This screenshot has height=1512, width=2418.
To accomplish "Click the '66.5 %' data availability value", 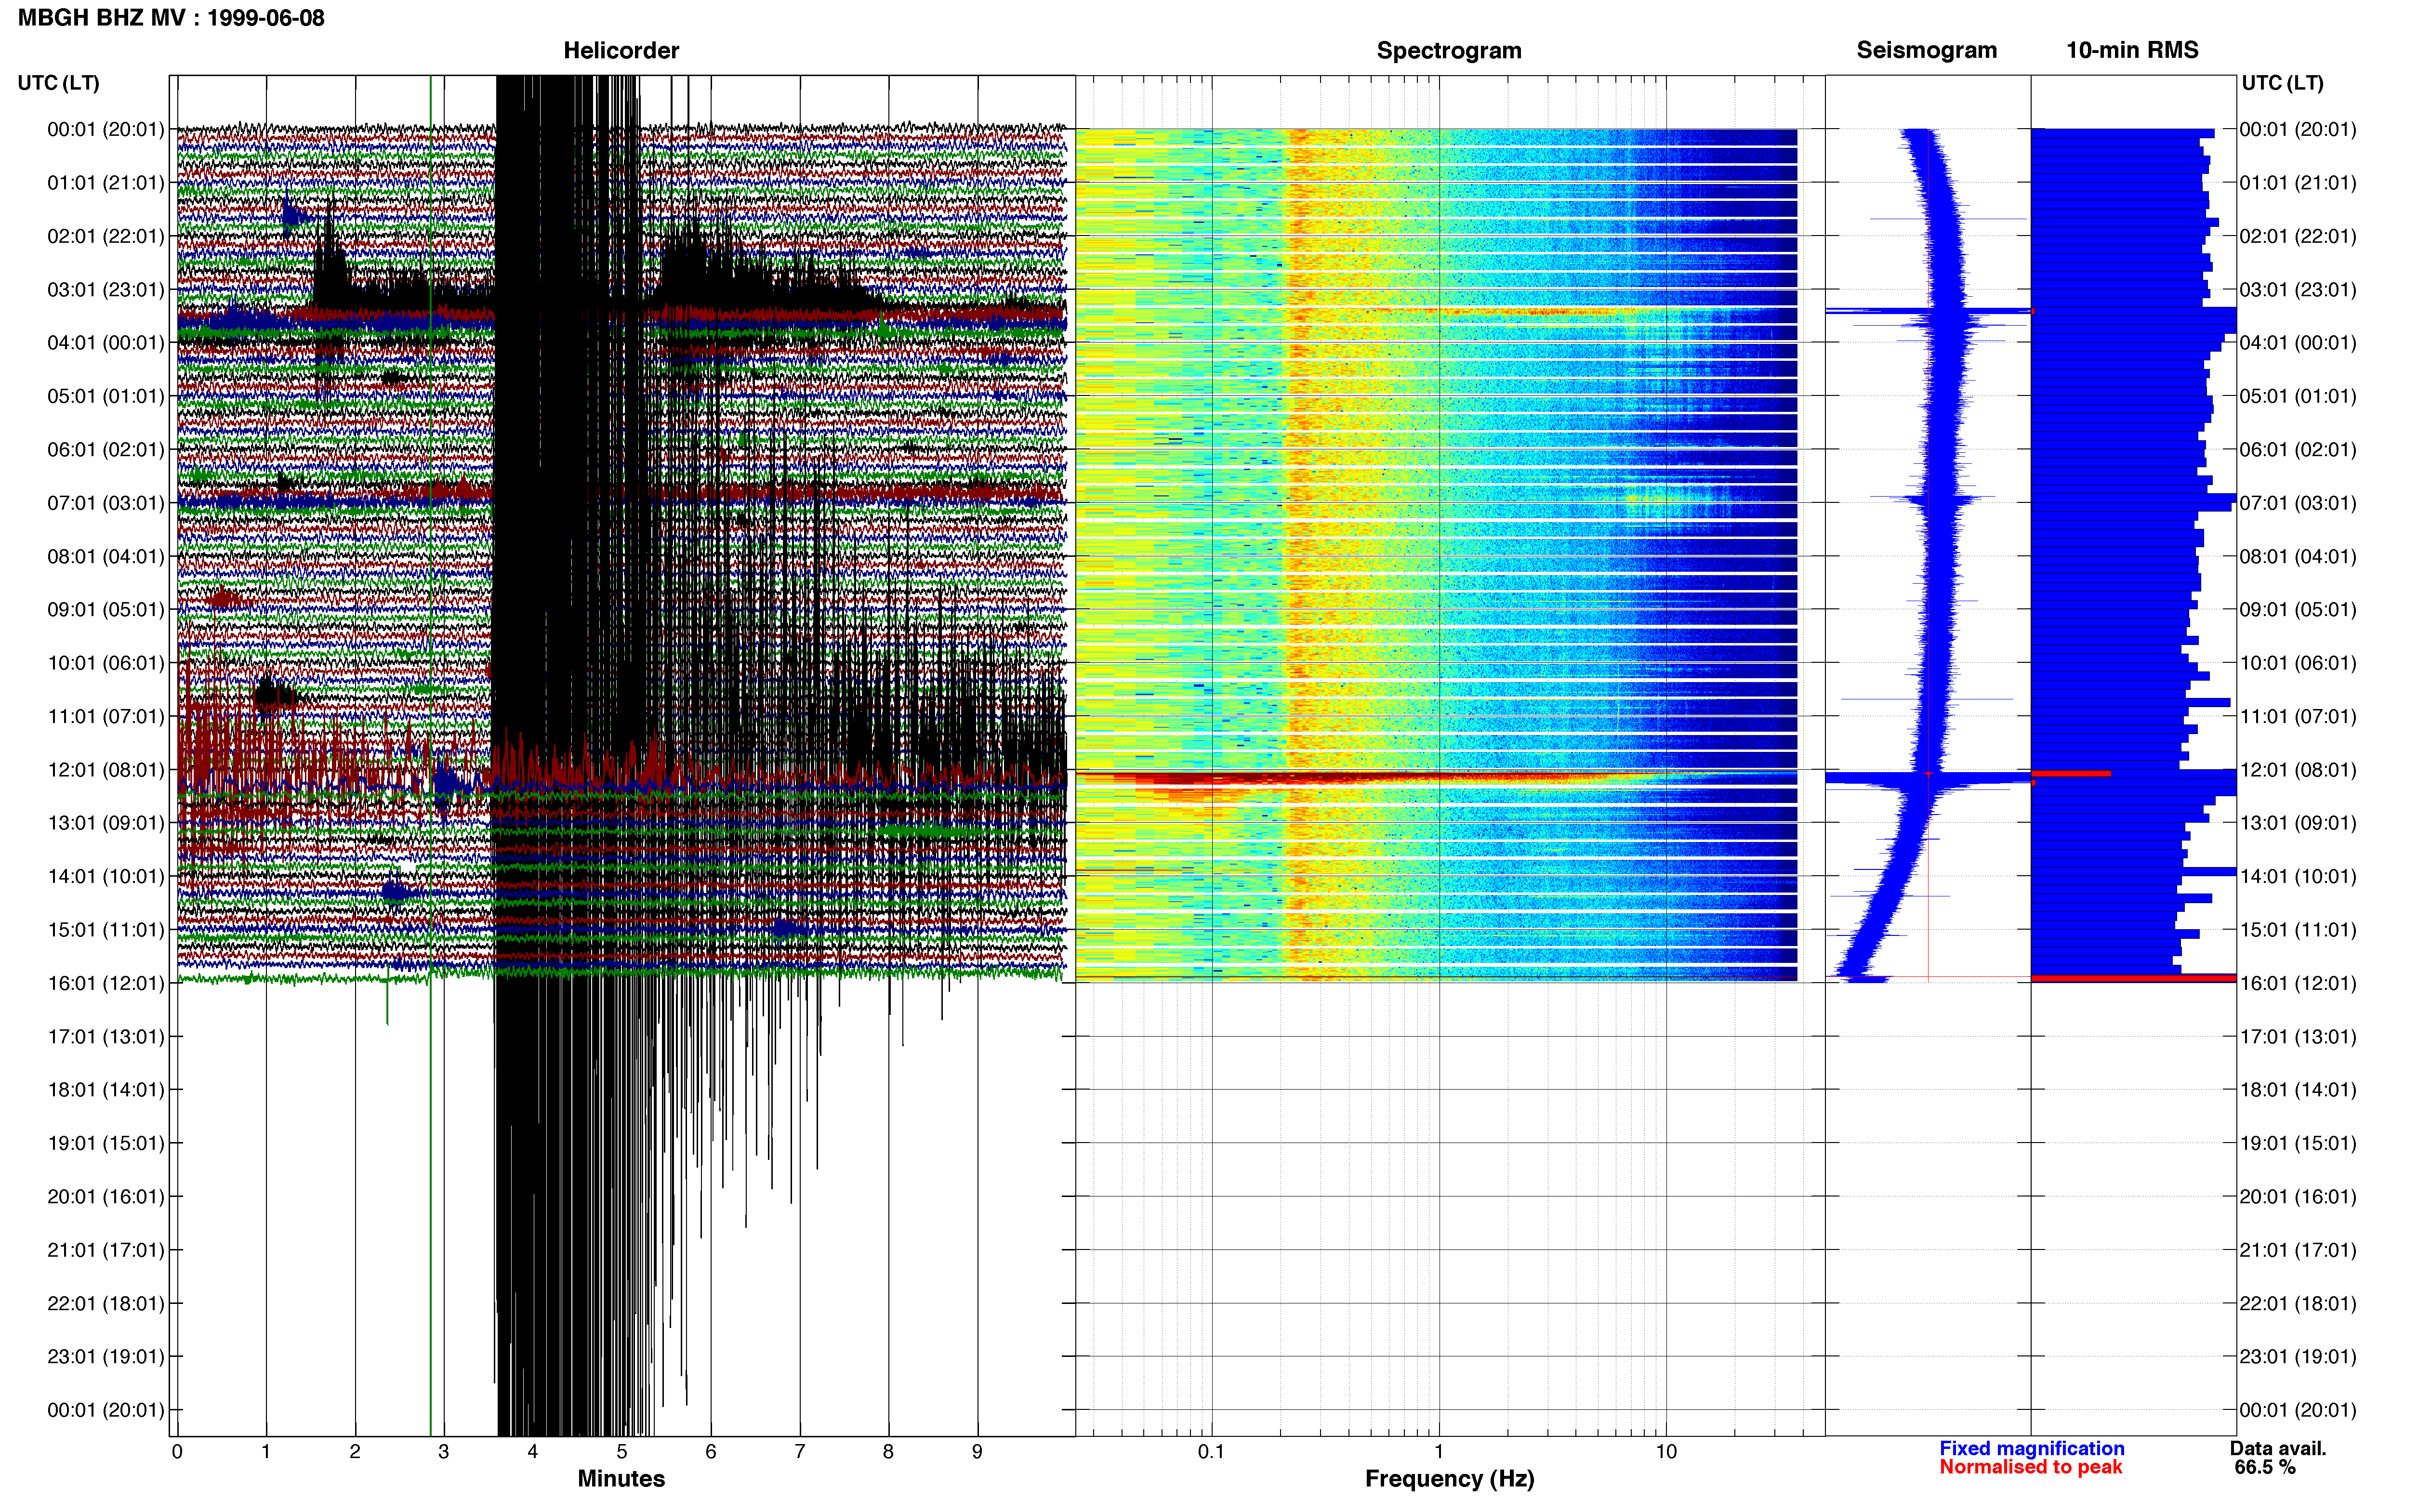I will point(2265,1467).
